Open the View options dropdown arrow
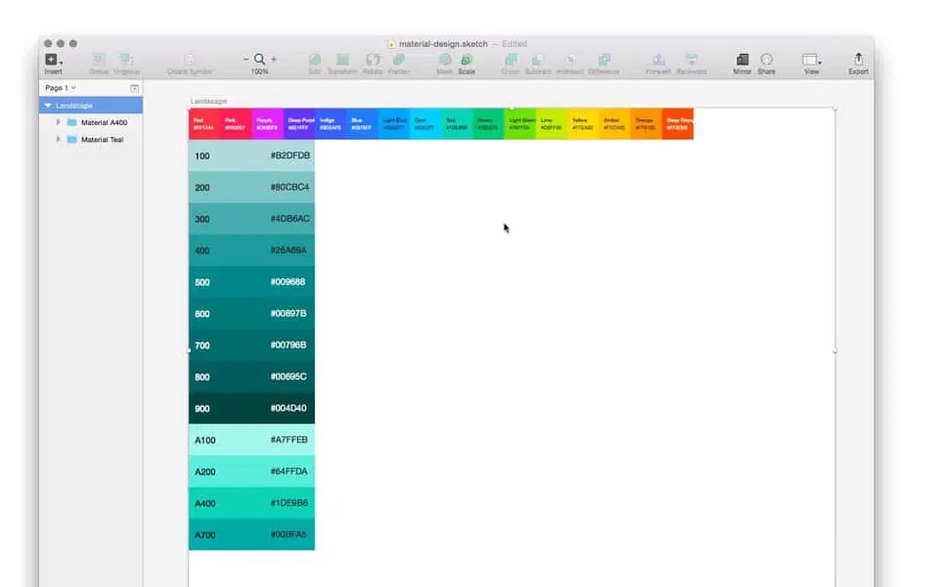 tap(820, 63)
